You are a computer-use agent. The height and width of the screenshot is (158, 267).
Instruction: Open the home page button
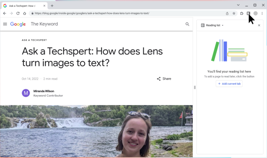click(25, 13)
